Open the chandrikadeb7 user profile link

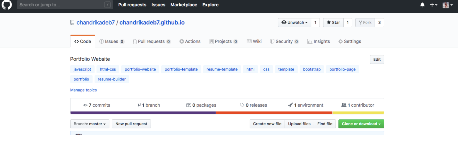click(x=96, y=23)
